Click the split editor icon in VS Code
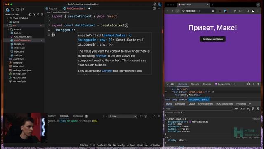 tap(154, 8)
